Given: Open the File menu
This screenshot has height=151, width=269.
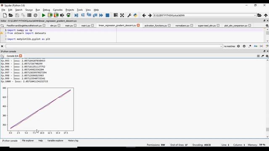Looking at the screenshot, I should (x=3, y=10).
